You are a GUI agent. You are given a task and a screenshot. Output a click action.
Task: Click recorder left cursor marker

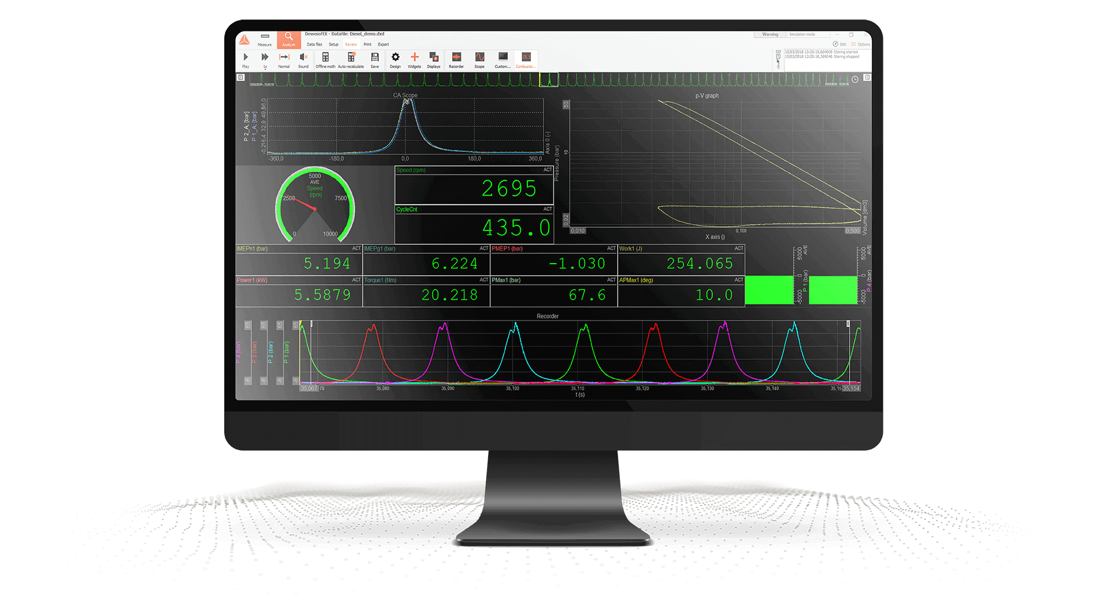pos(312,324)
